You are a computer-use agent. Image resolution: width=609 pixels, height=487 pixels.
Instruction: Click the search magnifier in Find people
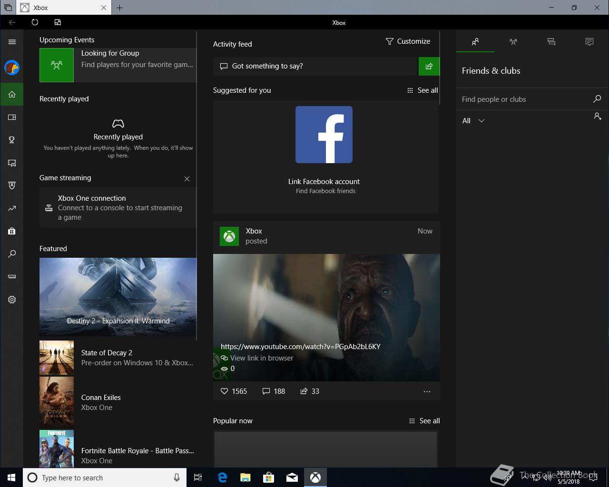pyautogui.click(x=597, y=99)
